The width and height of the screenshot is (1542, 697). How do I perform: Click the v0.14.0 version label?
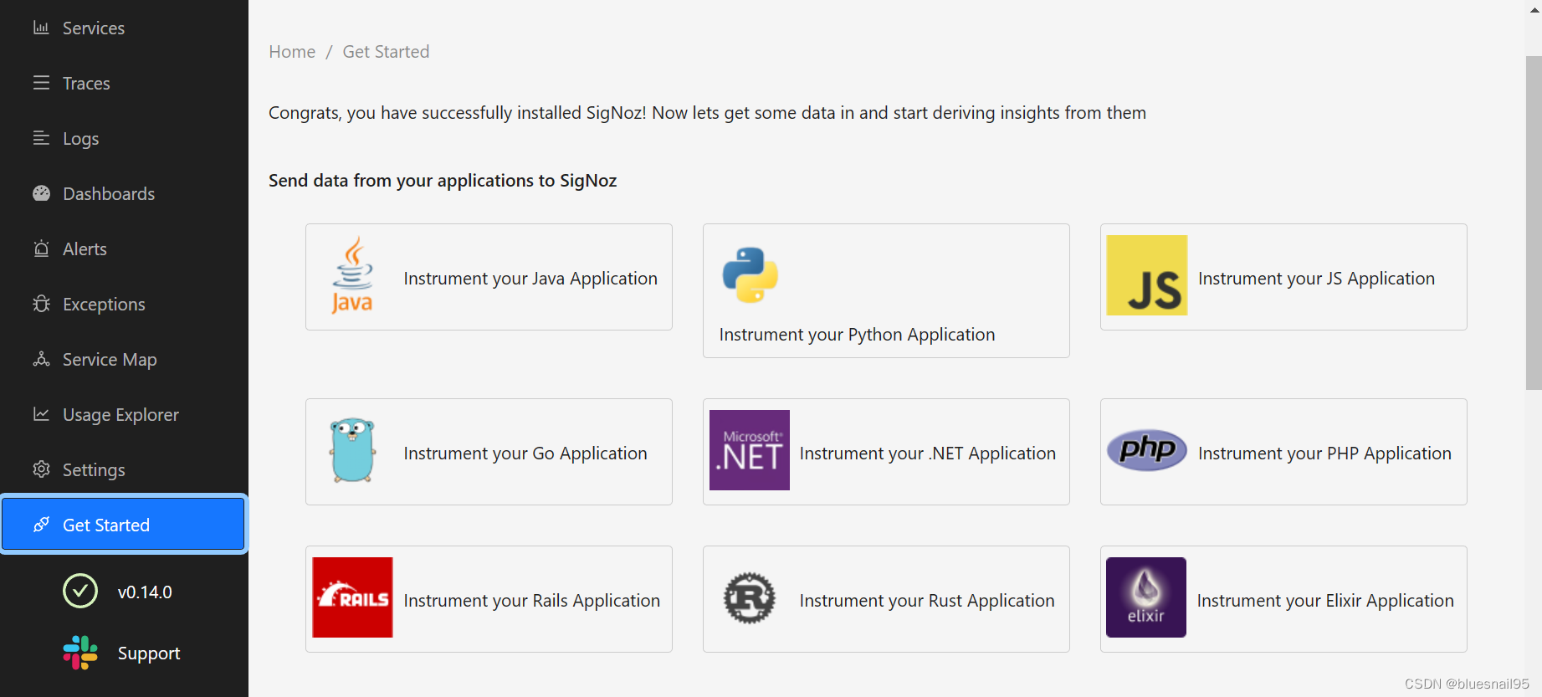point(145,592)
